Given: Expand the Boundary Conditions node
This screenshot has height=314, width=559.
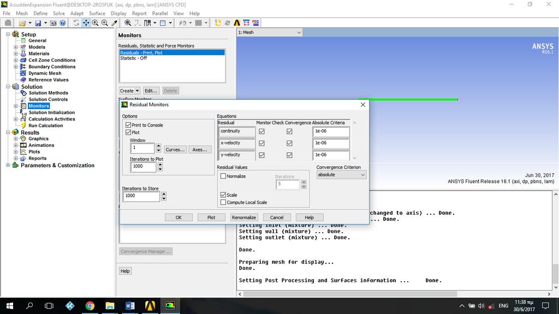Looking at the screenshot, I should click(16, 67).
